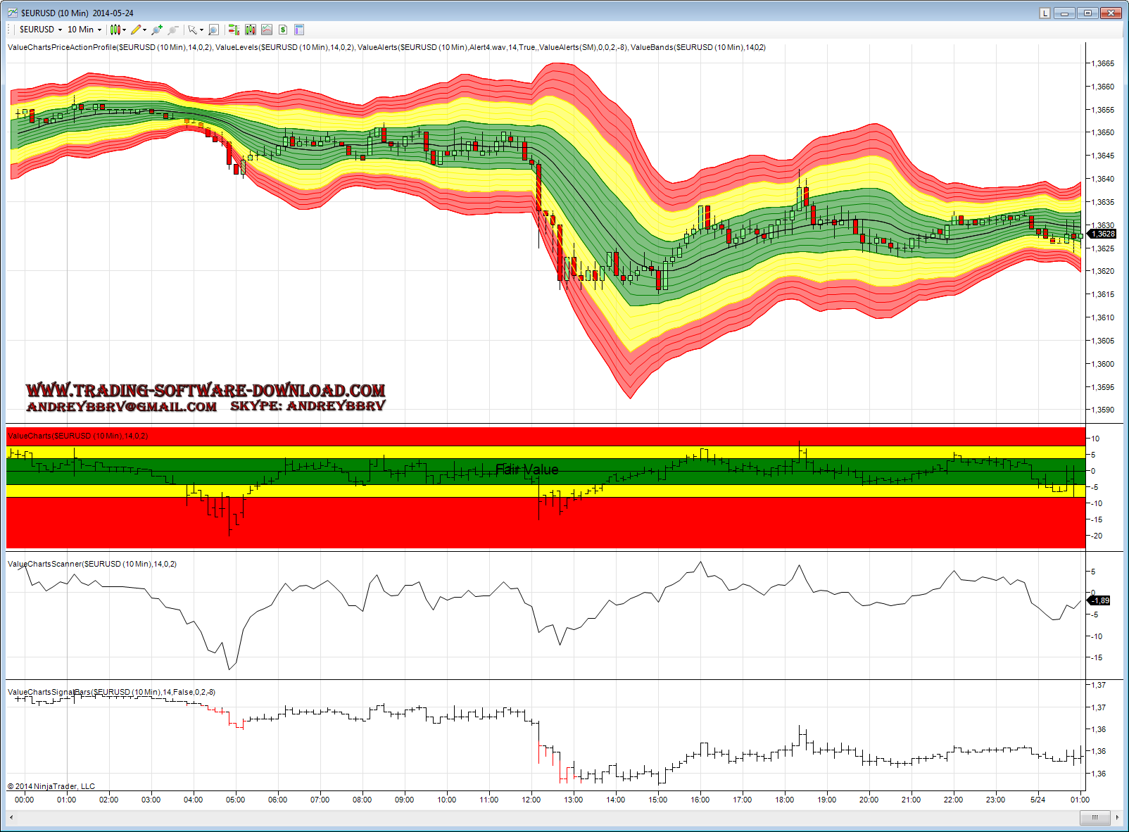Viewport: 1129px width, 832px height.
Task: Open the chart Properties icon
Action: click(x=299, y=30)
